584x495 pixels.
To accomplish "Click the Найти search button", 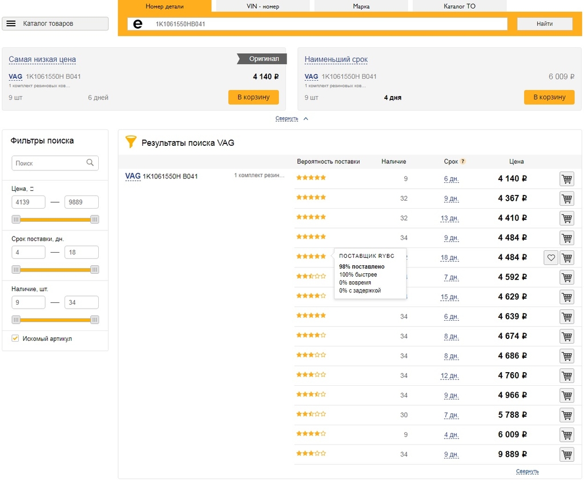I will [545, 24].
